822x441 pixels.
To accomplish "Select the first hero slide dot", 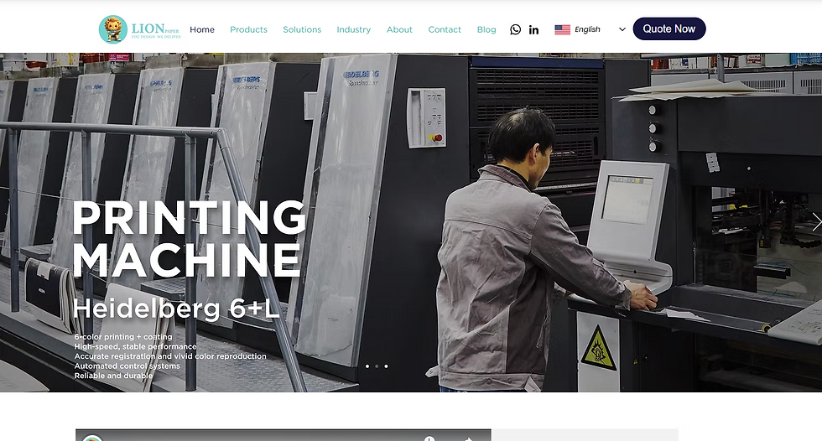I will (x=367, y=366).
